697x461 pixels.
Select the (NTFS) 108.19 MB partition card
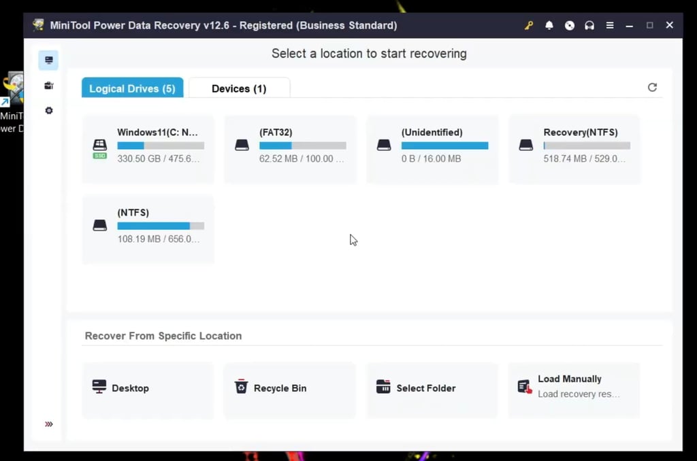click(148, 229)
